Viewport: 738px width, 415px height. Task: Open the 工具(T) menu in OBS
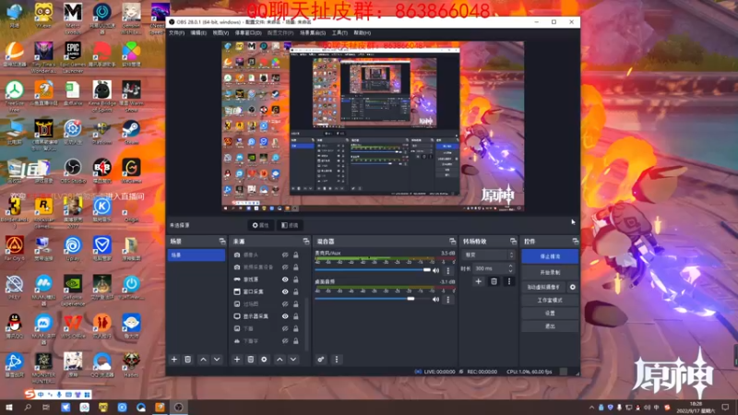pos(339,33)
